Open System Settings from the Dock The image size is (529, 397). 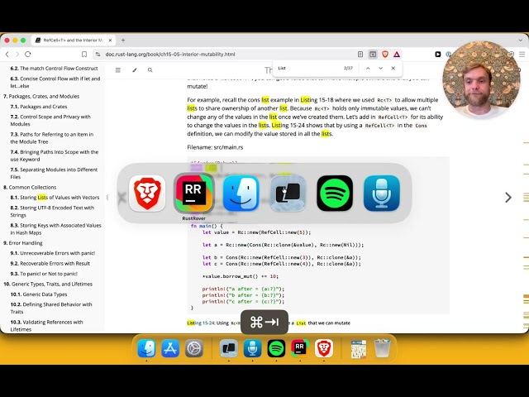pos(194,348)
